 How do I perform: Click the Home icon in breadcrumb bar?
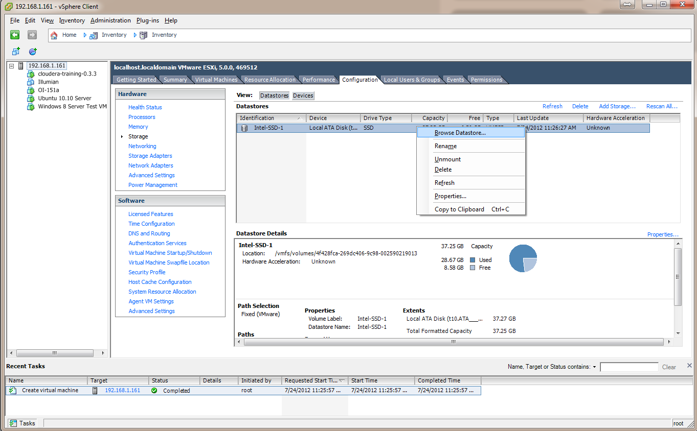point(54,35)
